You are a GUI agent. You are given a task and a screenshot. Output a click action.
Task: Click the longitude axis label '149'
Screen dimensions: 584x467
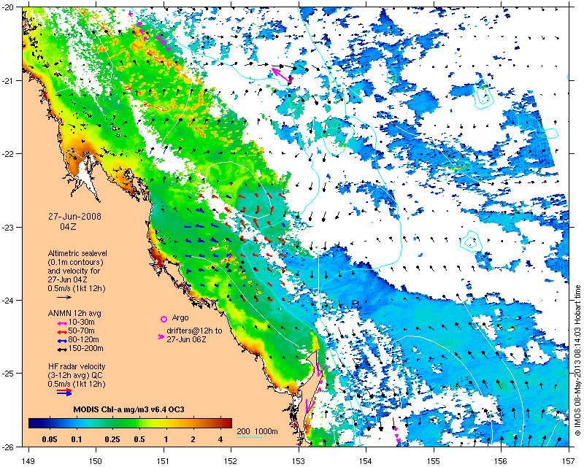pyautogui.click(x=28, y=461)
